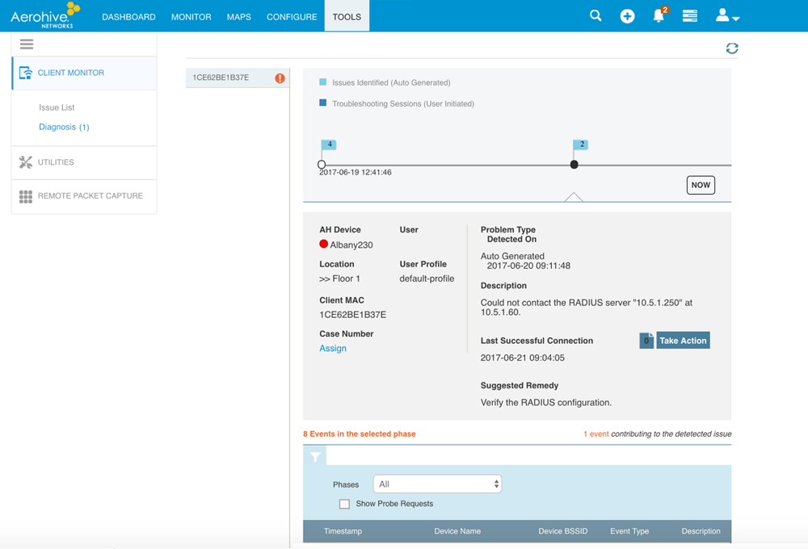Select client 1CE62BE1B37E in list

(x=237, y=78)
